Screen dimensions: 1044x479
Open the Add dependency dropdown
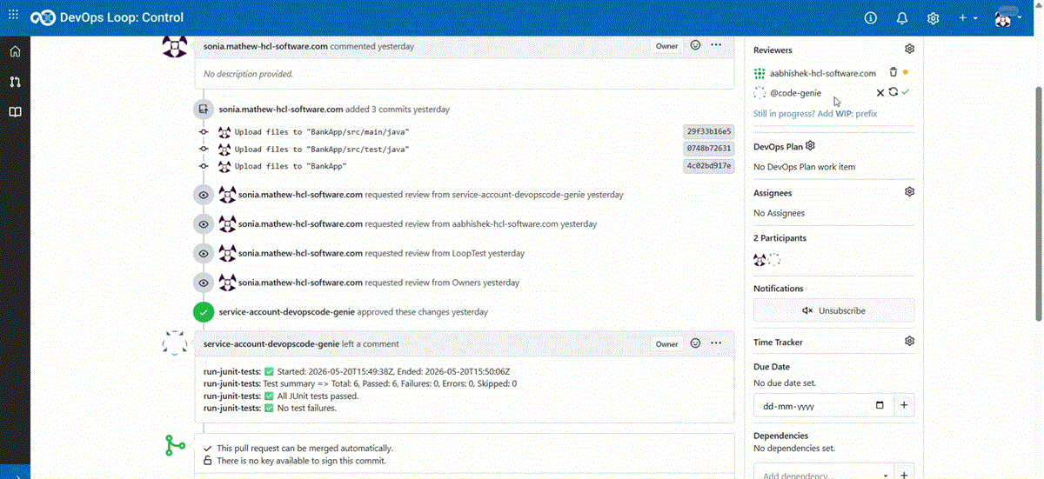click(x=822, y=475)
